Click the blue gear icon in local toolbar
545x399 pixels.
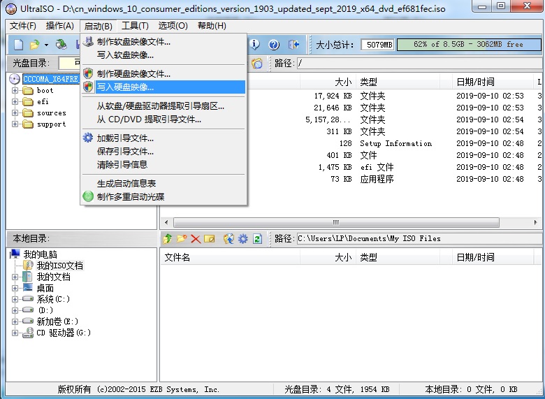click(x=243, y=239)
